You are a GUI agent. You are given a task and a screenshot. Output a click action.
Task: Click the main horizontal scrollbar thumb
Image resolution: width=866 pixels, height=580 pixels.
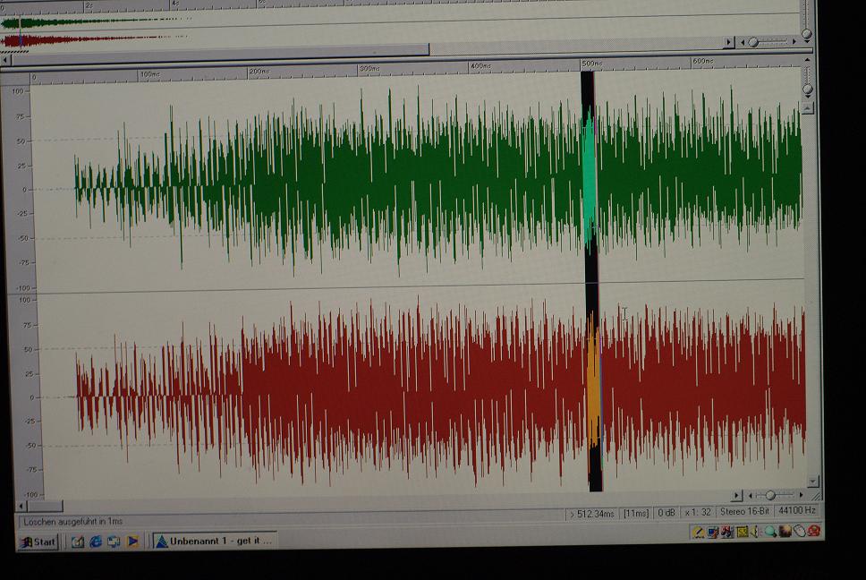click(x=46, y=506)
